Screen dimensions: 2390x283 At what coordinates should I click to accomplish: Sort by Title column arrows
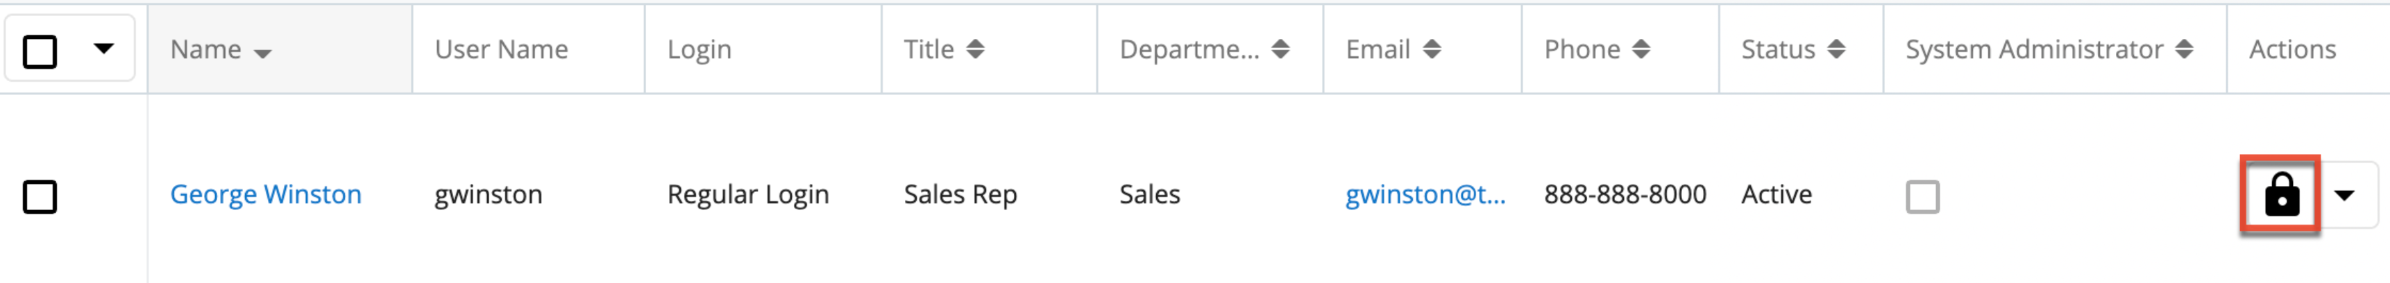pos(974,49)
